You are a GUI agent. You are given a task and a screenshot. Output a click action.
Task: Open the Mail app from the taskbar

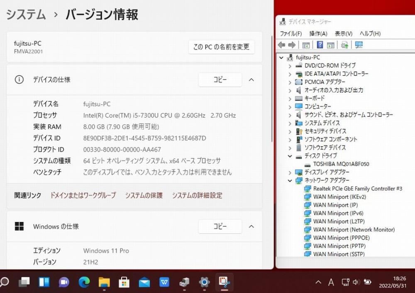click(144, 282)
